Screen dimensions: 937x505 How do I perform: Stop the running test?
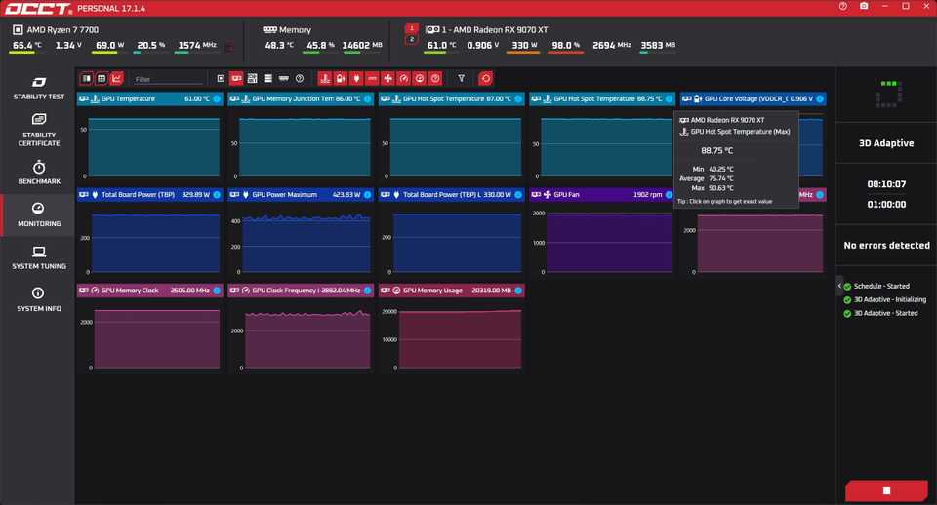tap(886, 490)
